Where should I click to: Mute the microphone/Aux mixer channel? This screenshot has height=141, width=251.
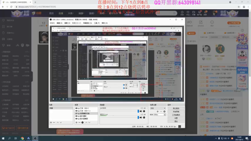(141, 118)
